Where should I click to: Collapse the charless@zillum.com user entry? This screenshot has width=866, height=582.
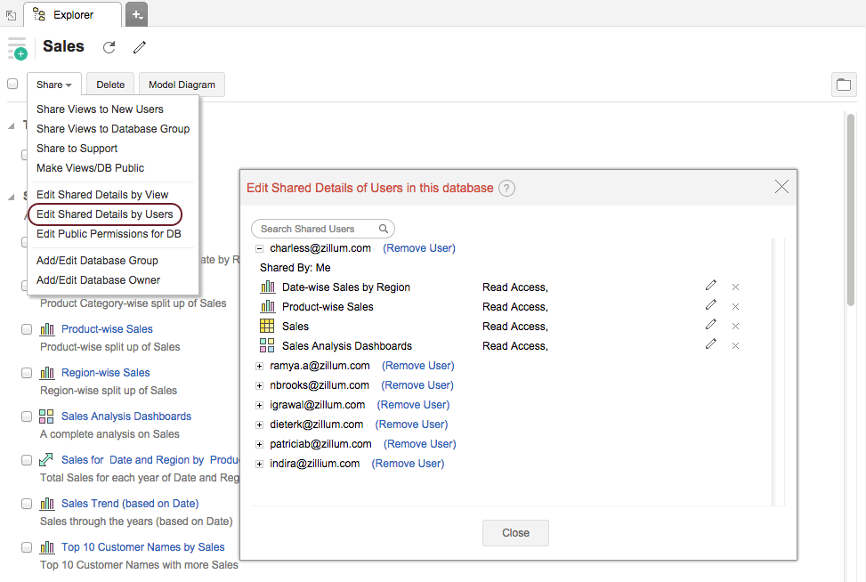coord(260,248)
